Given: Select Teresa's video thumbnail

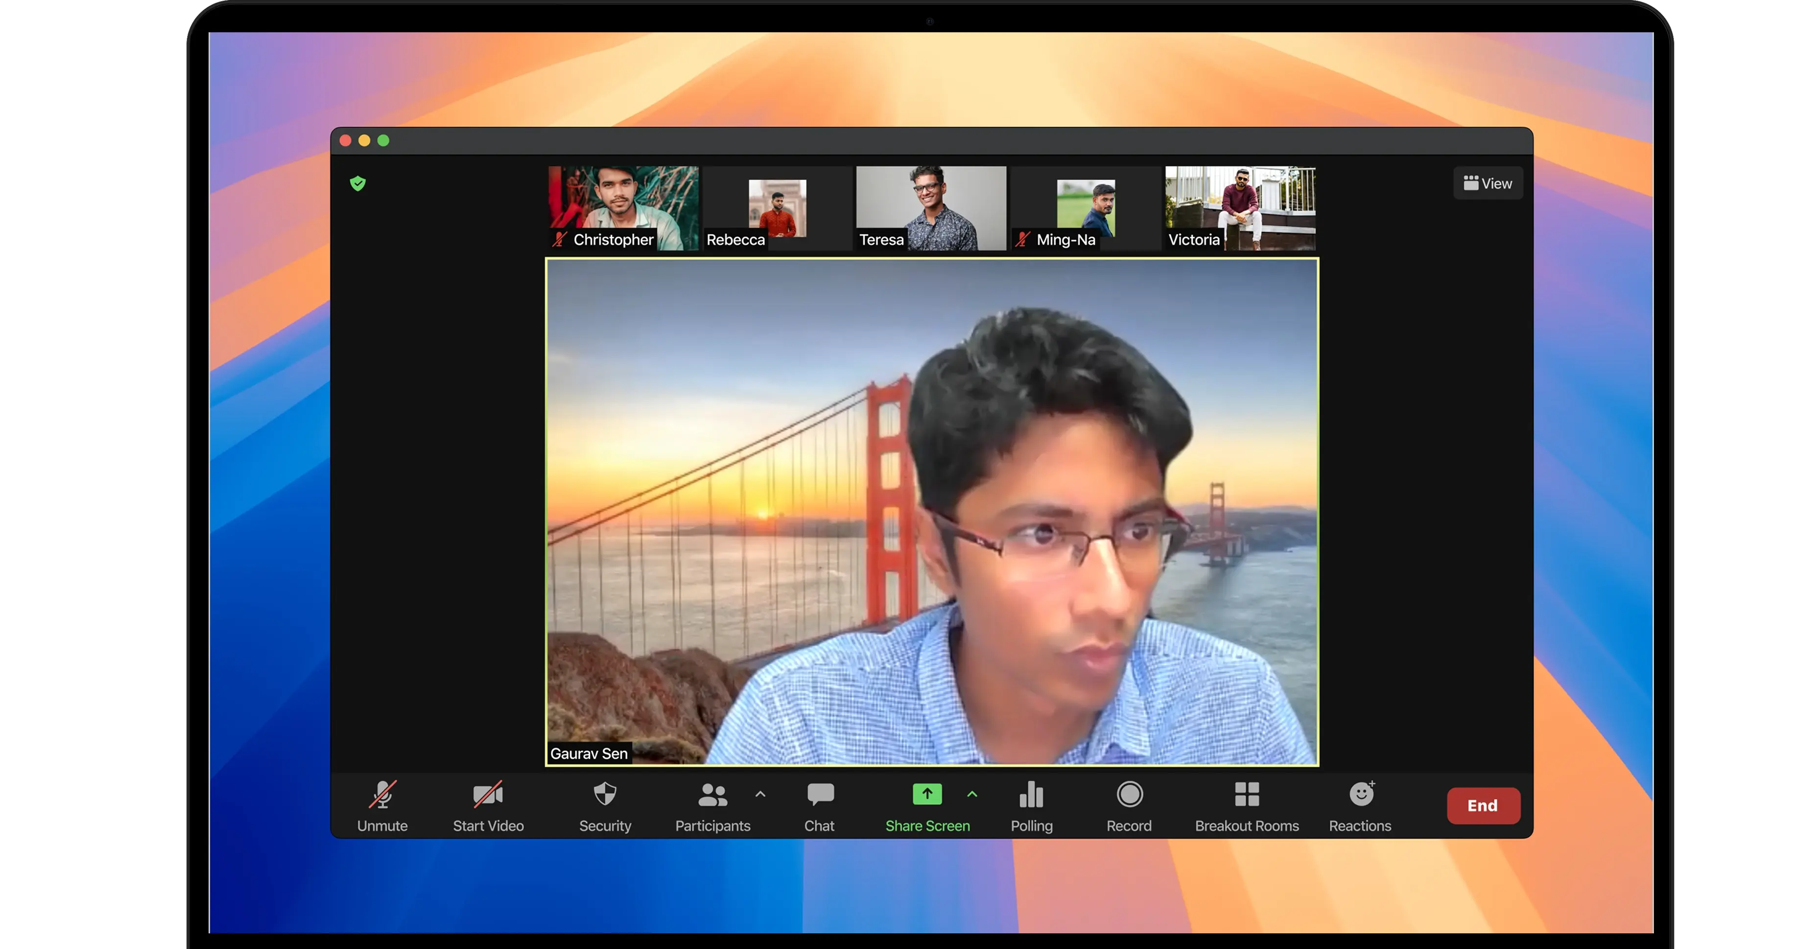Looking at the screenshot, I should pyautogui.click(x=931, y=207).
